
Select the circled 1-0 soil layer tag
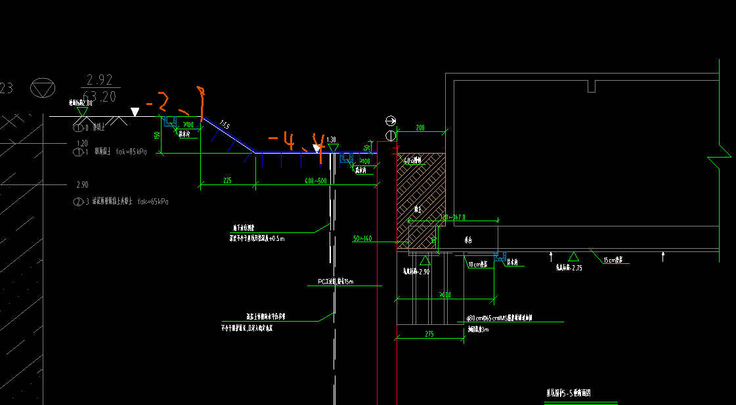point(81,127)
